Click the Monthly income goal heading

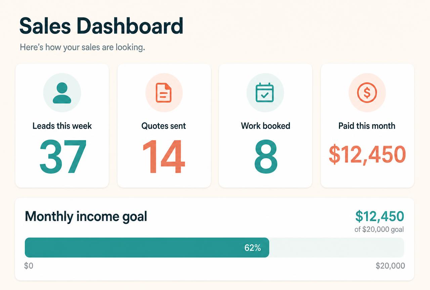point(86,216)
